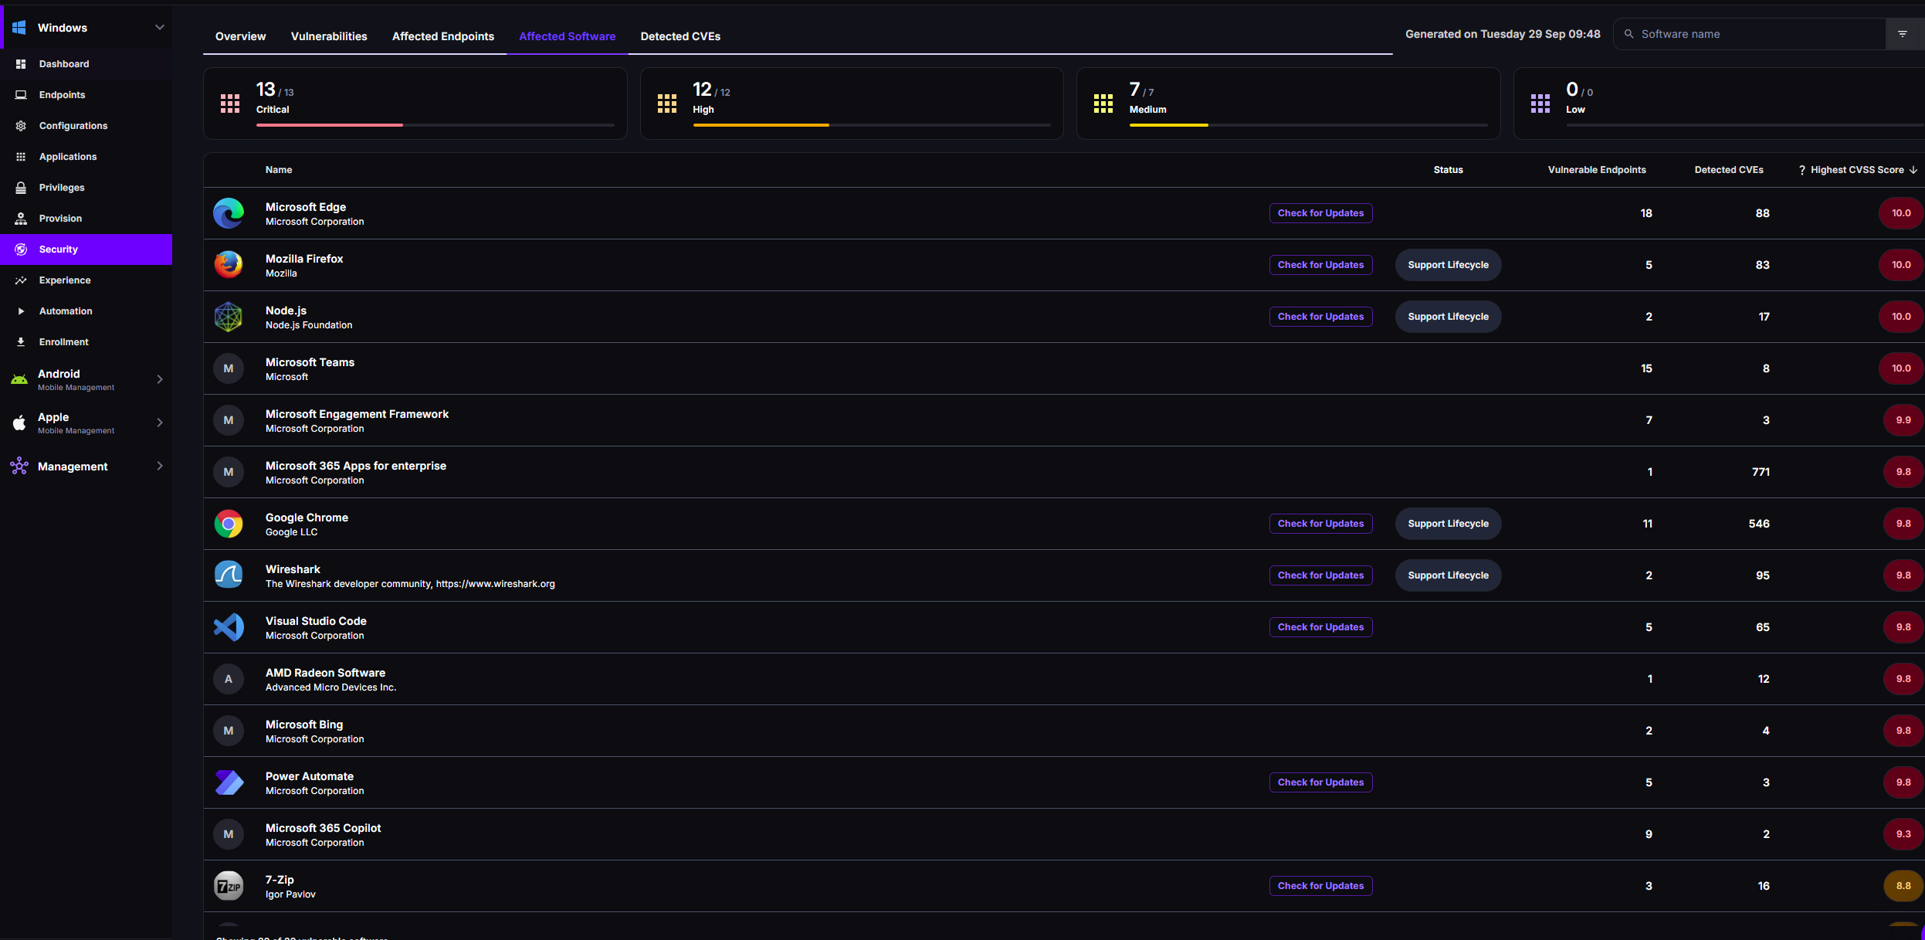Image resolution: width=1925 pixels, height=940 pixels.
Task: Click the 8.8 score badge for 7-Zip
Action: click(x=1903, y=886)
